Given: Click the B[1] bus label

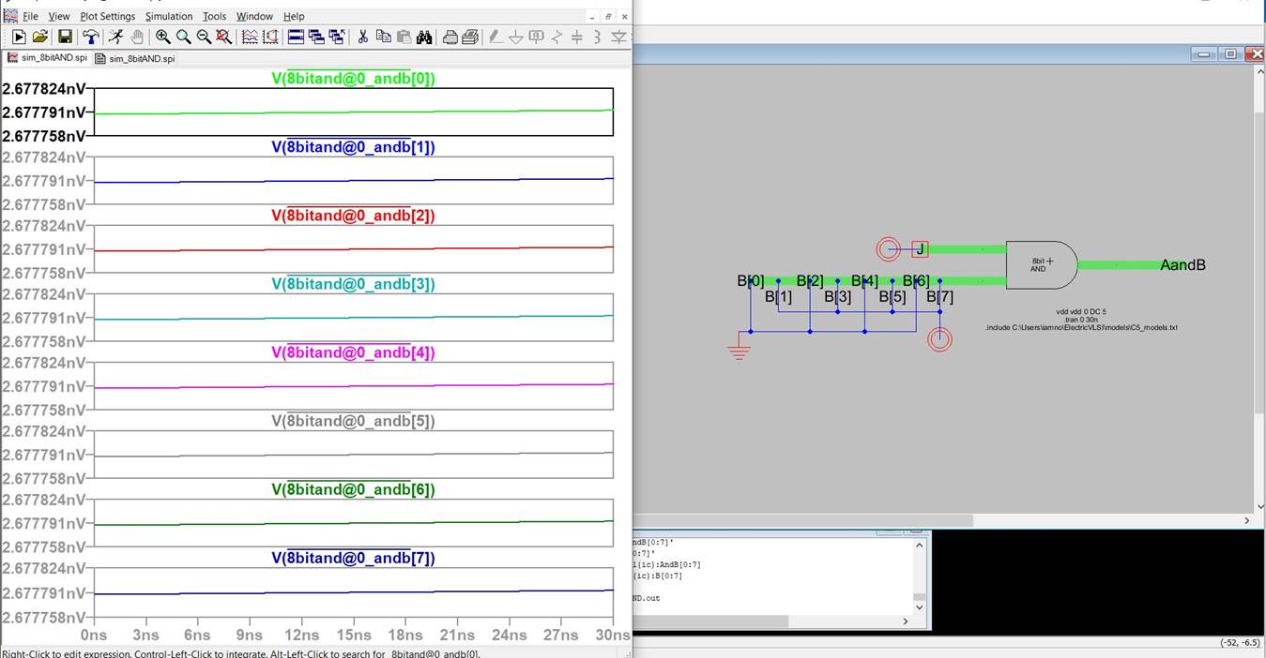Looking at the screenshot, I should click(778, 297).
